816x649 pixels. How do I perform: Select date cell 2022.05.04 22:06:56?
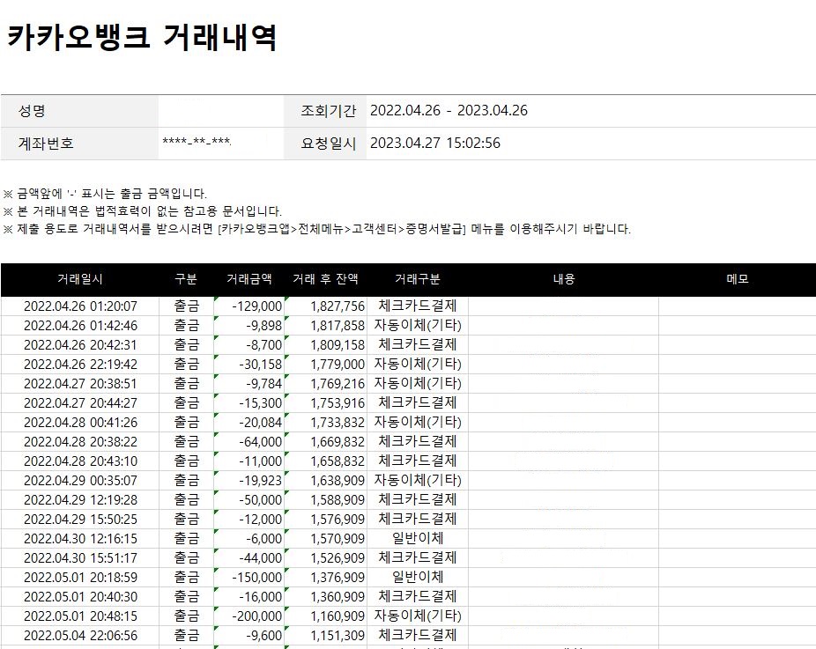click(x=80, y=636)
